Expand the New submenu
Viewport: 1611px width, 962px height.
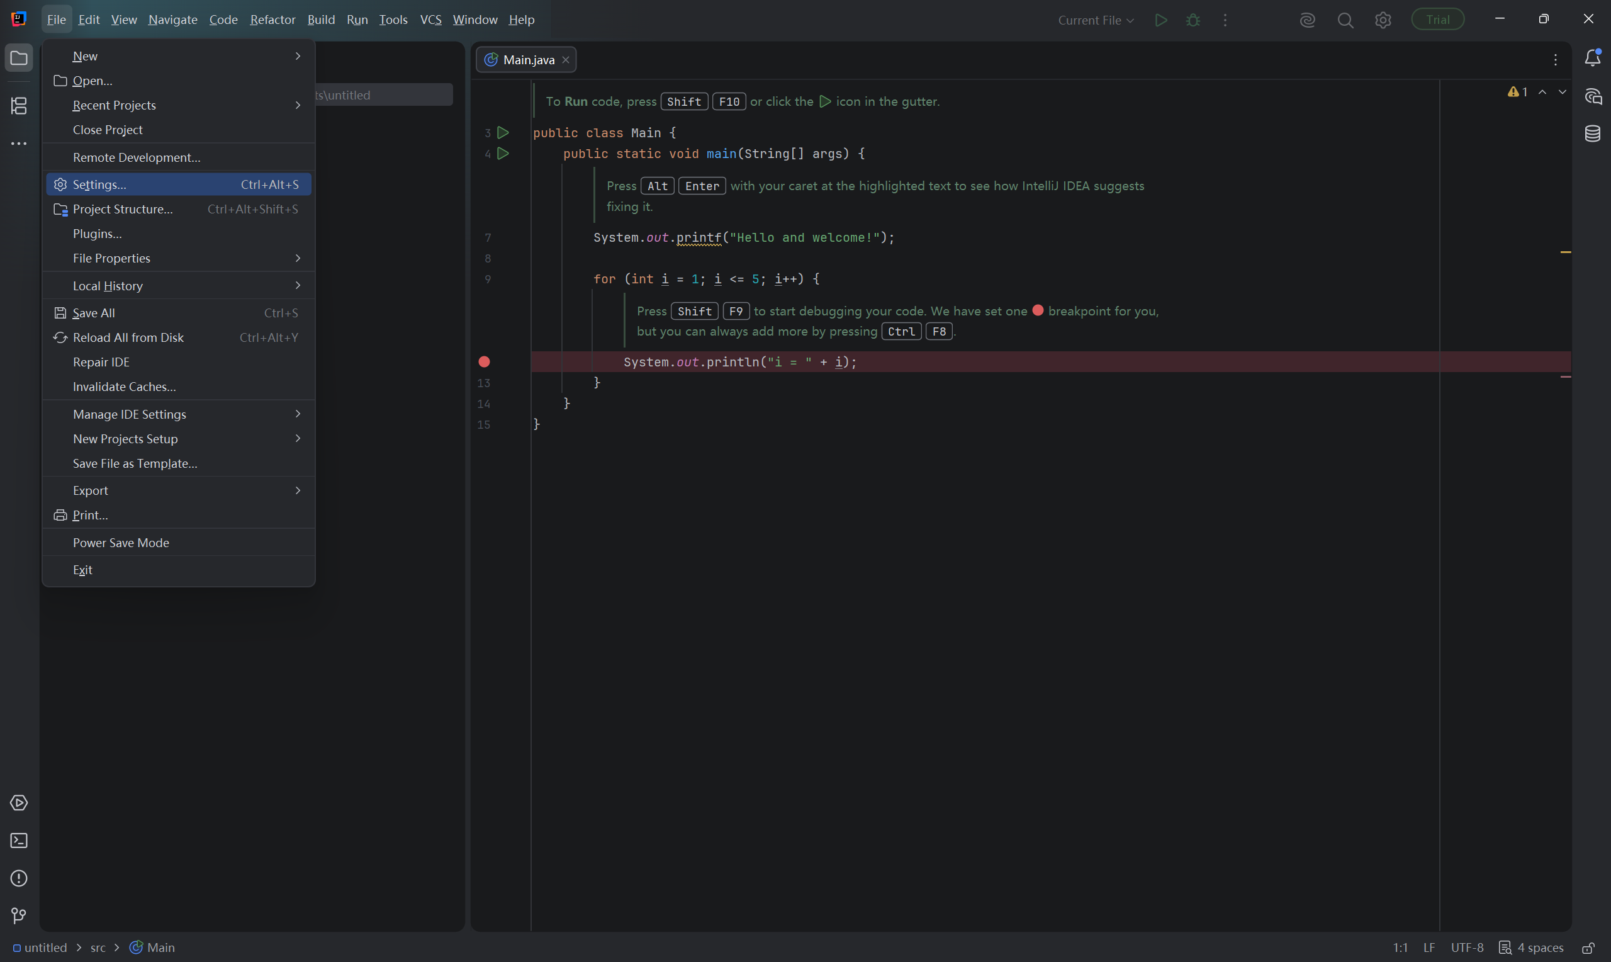tap(179, 57)
